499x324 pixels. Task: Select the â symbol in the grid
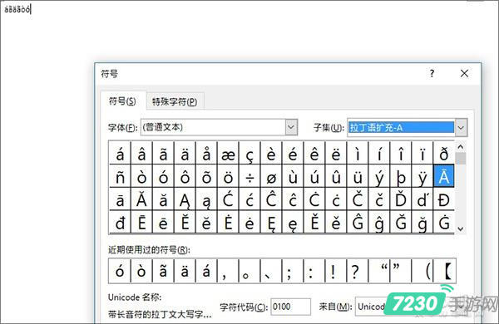tap(141, 153)
